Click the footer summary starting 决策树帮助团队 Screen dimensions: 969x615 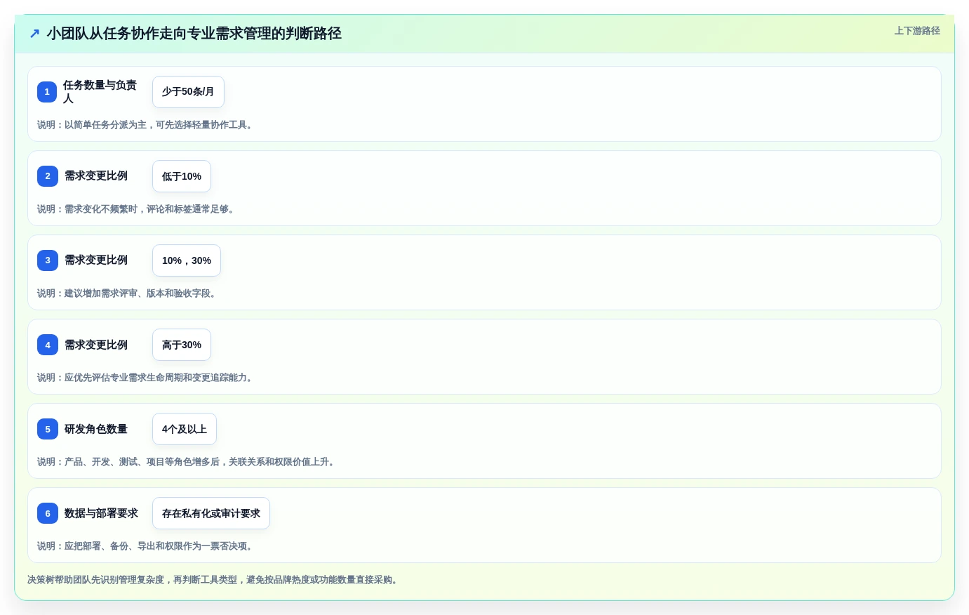pos(213,580)
